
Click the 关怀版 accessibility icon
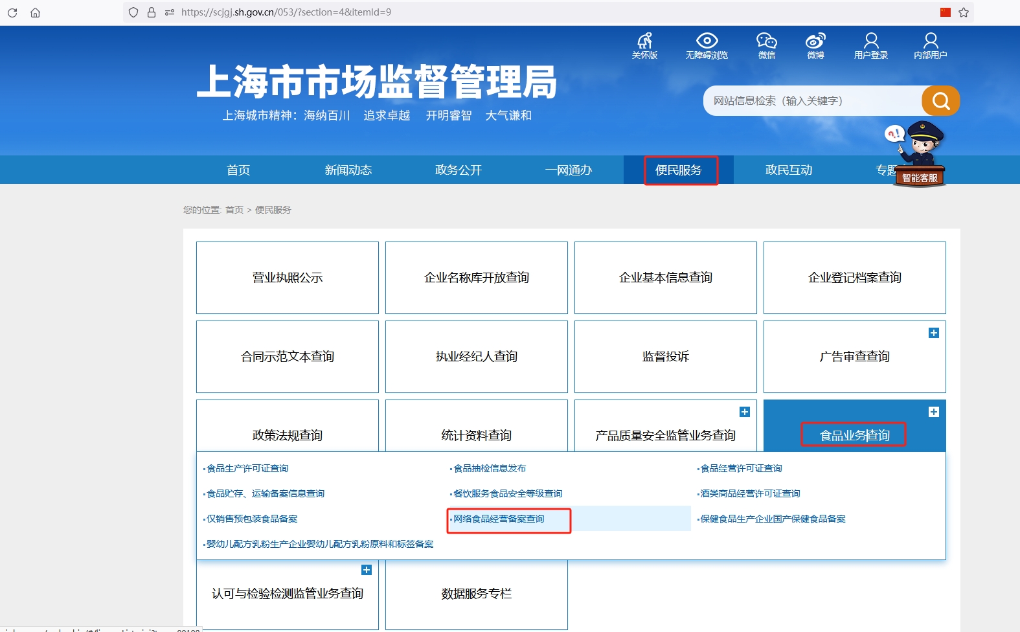(x=644, y=41)
